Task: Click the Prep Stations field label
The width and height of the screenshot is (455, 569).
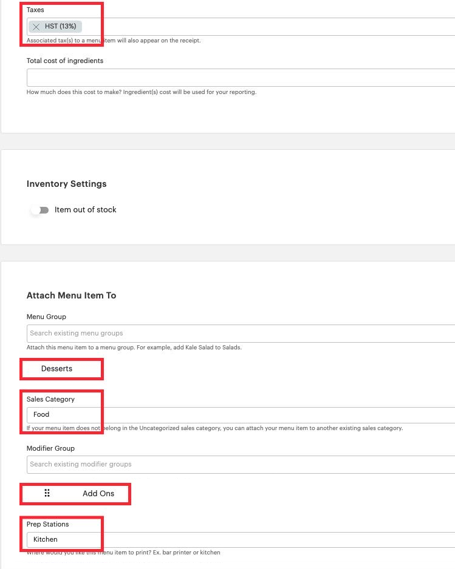Action: tap(47, 524)
